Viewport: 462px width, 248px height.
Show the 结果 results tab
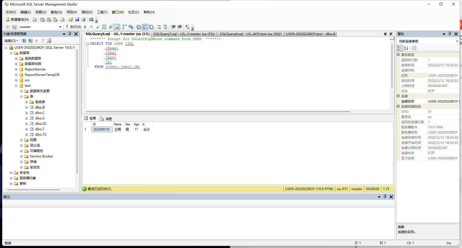[90, 118]
